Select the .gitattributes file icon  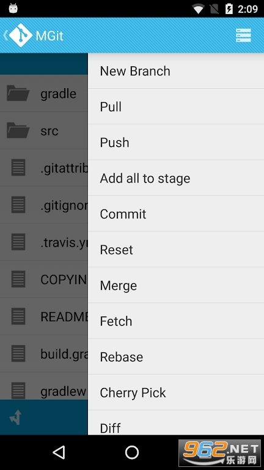pos(18,168)
